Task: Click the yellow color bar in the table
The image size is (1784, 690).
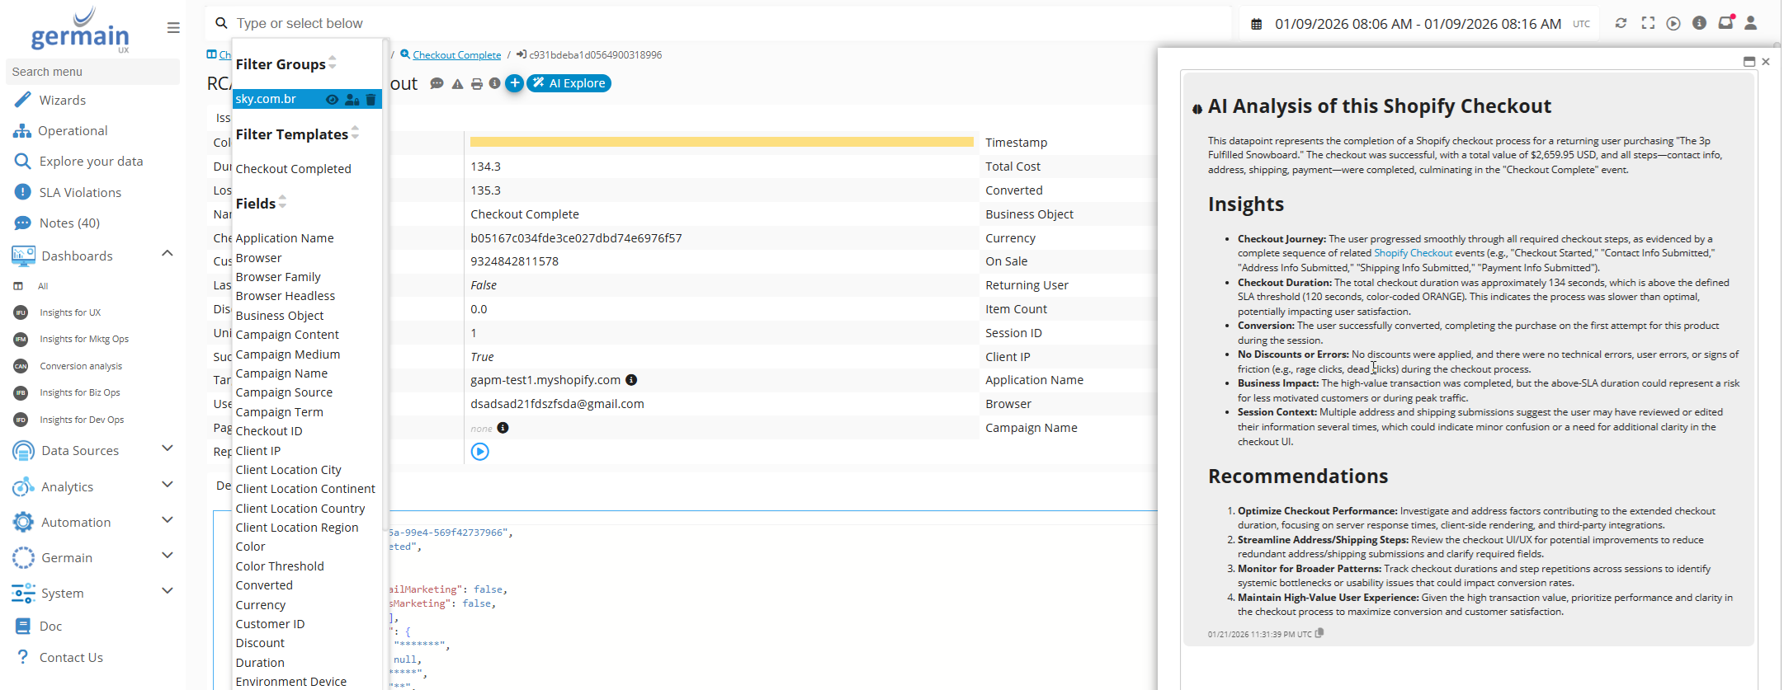Action: click(x=722, y=142)
